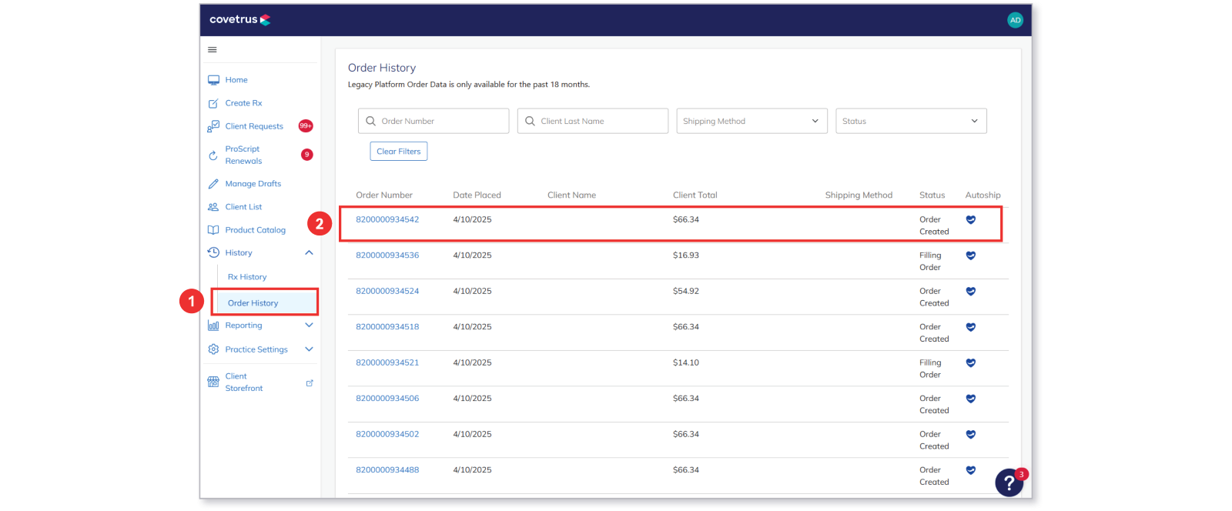Click the Clear Filters button

click(x=399, y=152)
